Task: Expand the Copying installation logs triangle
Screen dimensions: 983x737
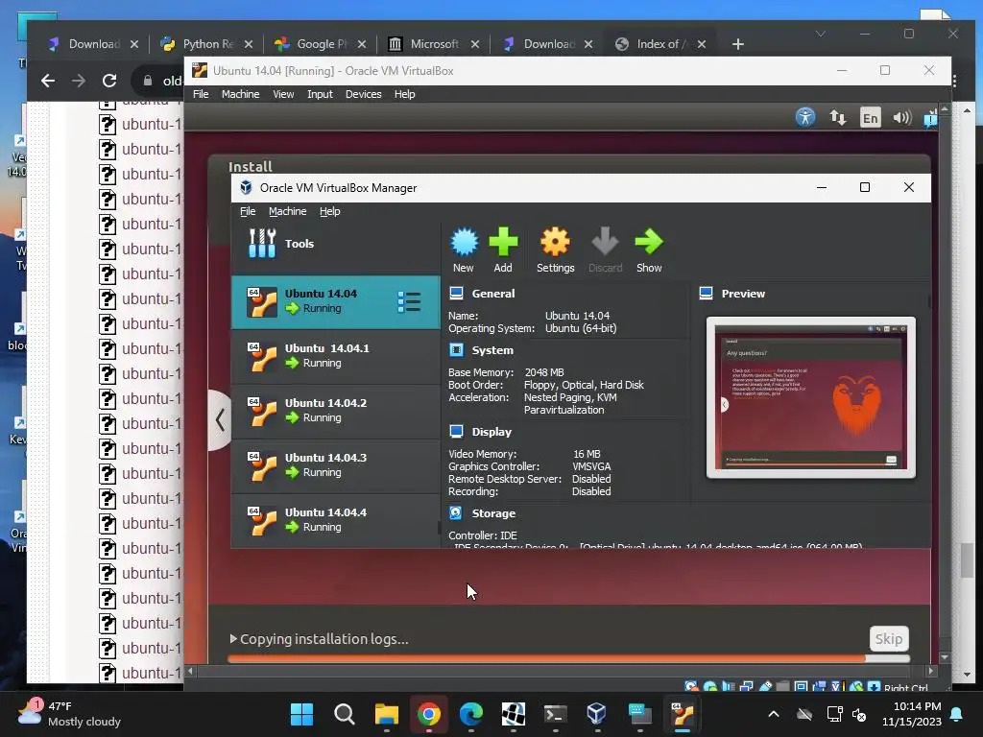Action: click(x=233, y=638)
